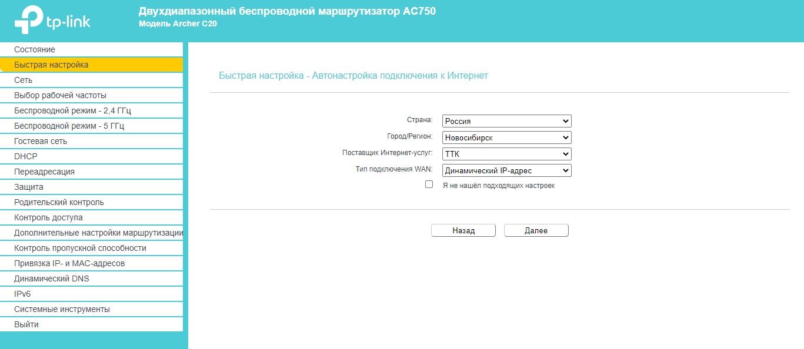804x349 pixels.
Task: Open Контроль пропускной способности
Action: (x=91, y=248)
